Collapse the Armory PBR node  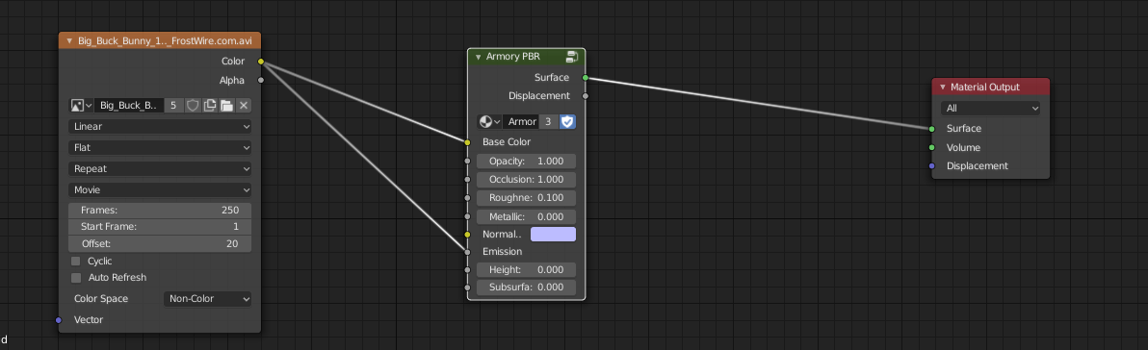click(x=478, y=57)
